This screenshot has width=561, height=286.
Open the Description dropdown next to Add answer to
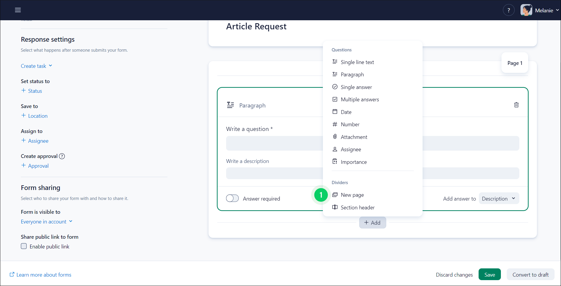click(499, 198)
